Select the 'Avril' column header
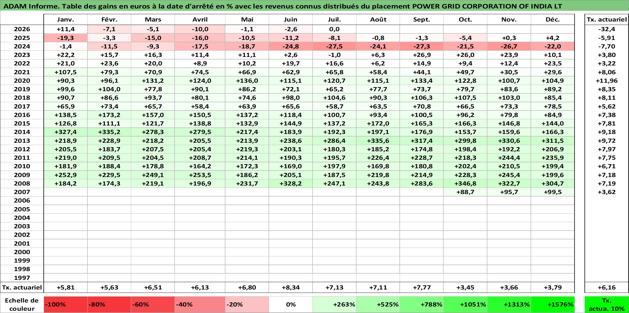The width and height of the screenshot is (629, 313). (200, 20)
